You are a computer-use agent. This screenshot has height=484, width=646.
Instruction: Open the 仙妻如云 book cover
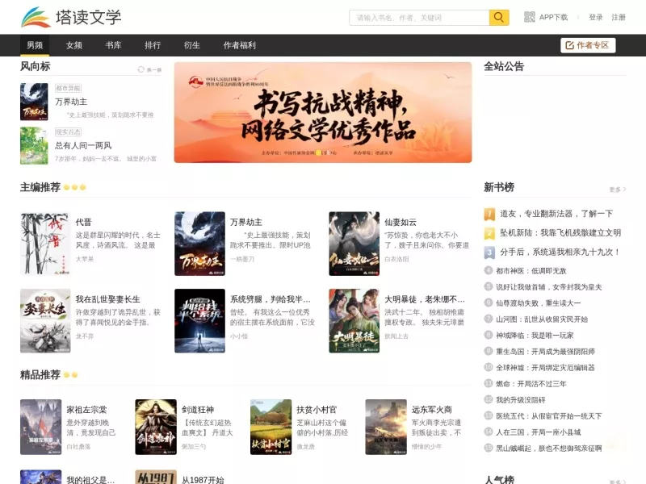tap(354, 244)
